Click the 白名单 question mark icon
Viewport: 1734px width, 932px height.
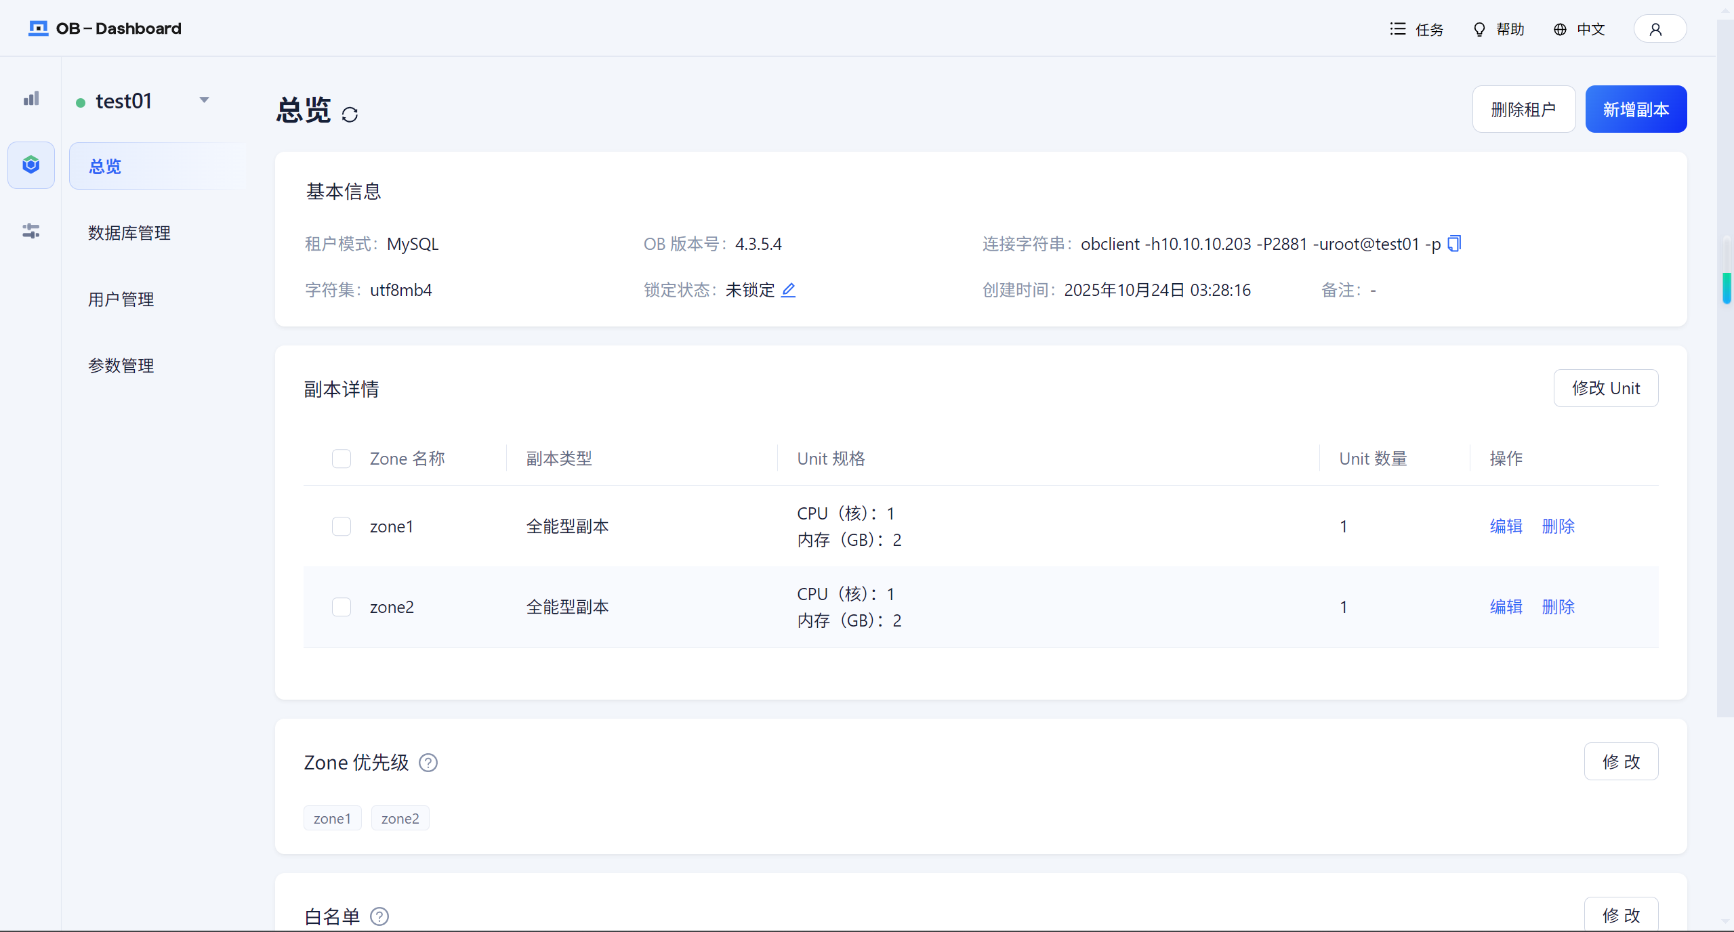coord(379,916)
